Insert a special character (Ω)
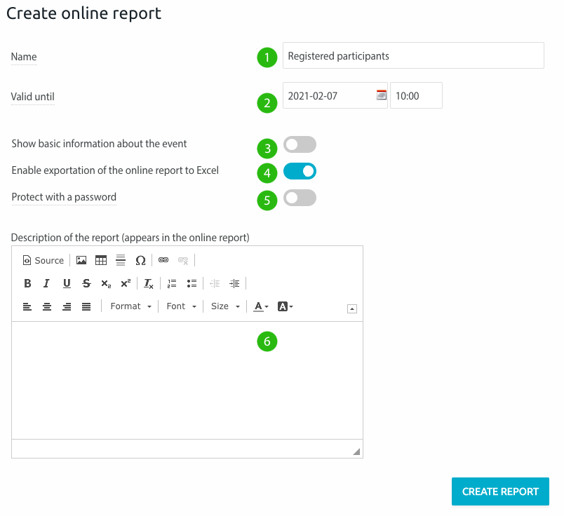 click(x=140, y=259)
